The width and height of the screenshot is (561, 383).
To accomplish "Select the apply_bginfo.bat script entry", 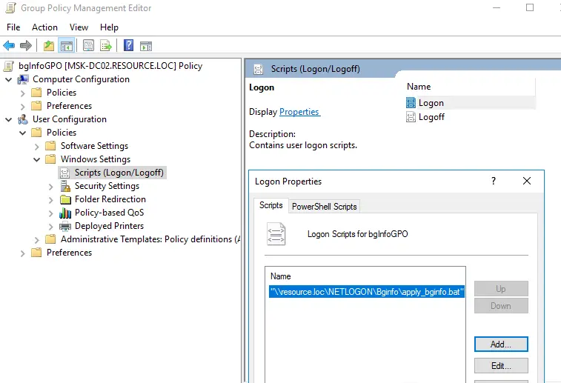I will click(x=367, y=292).
